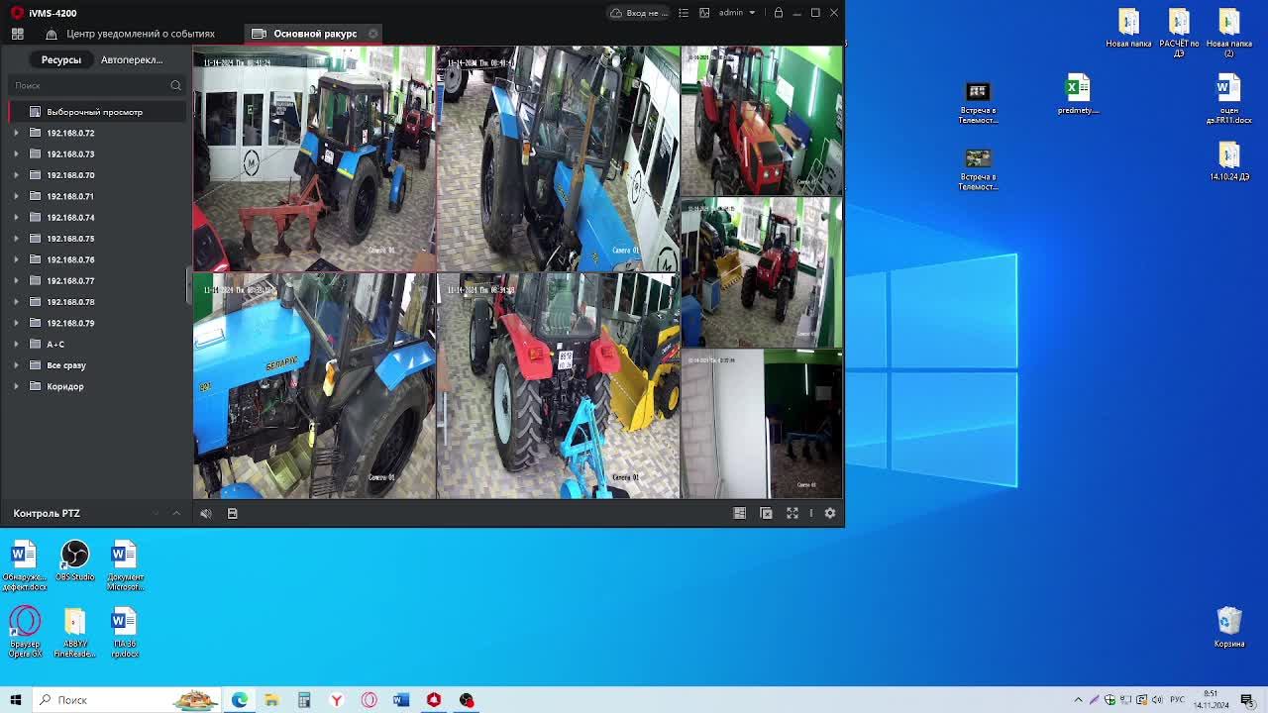Click the stop all live view icon
The image size is (1268, 713).
coord(766,513)
